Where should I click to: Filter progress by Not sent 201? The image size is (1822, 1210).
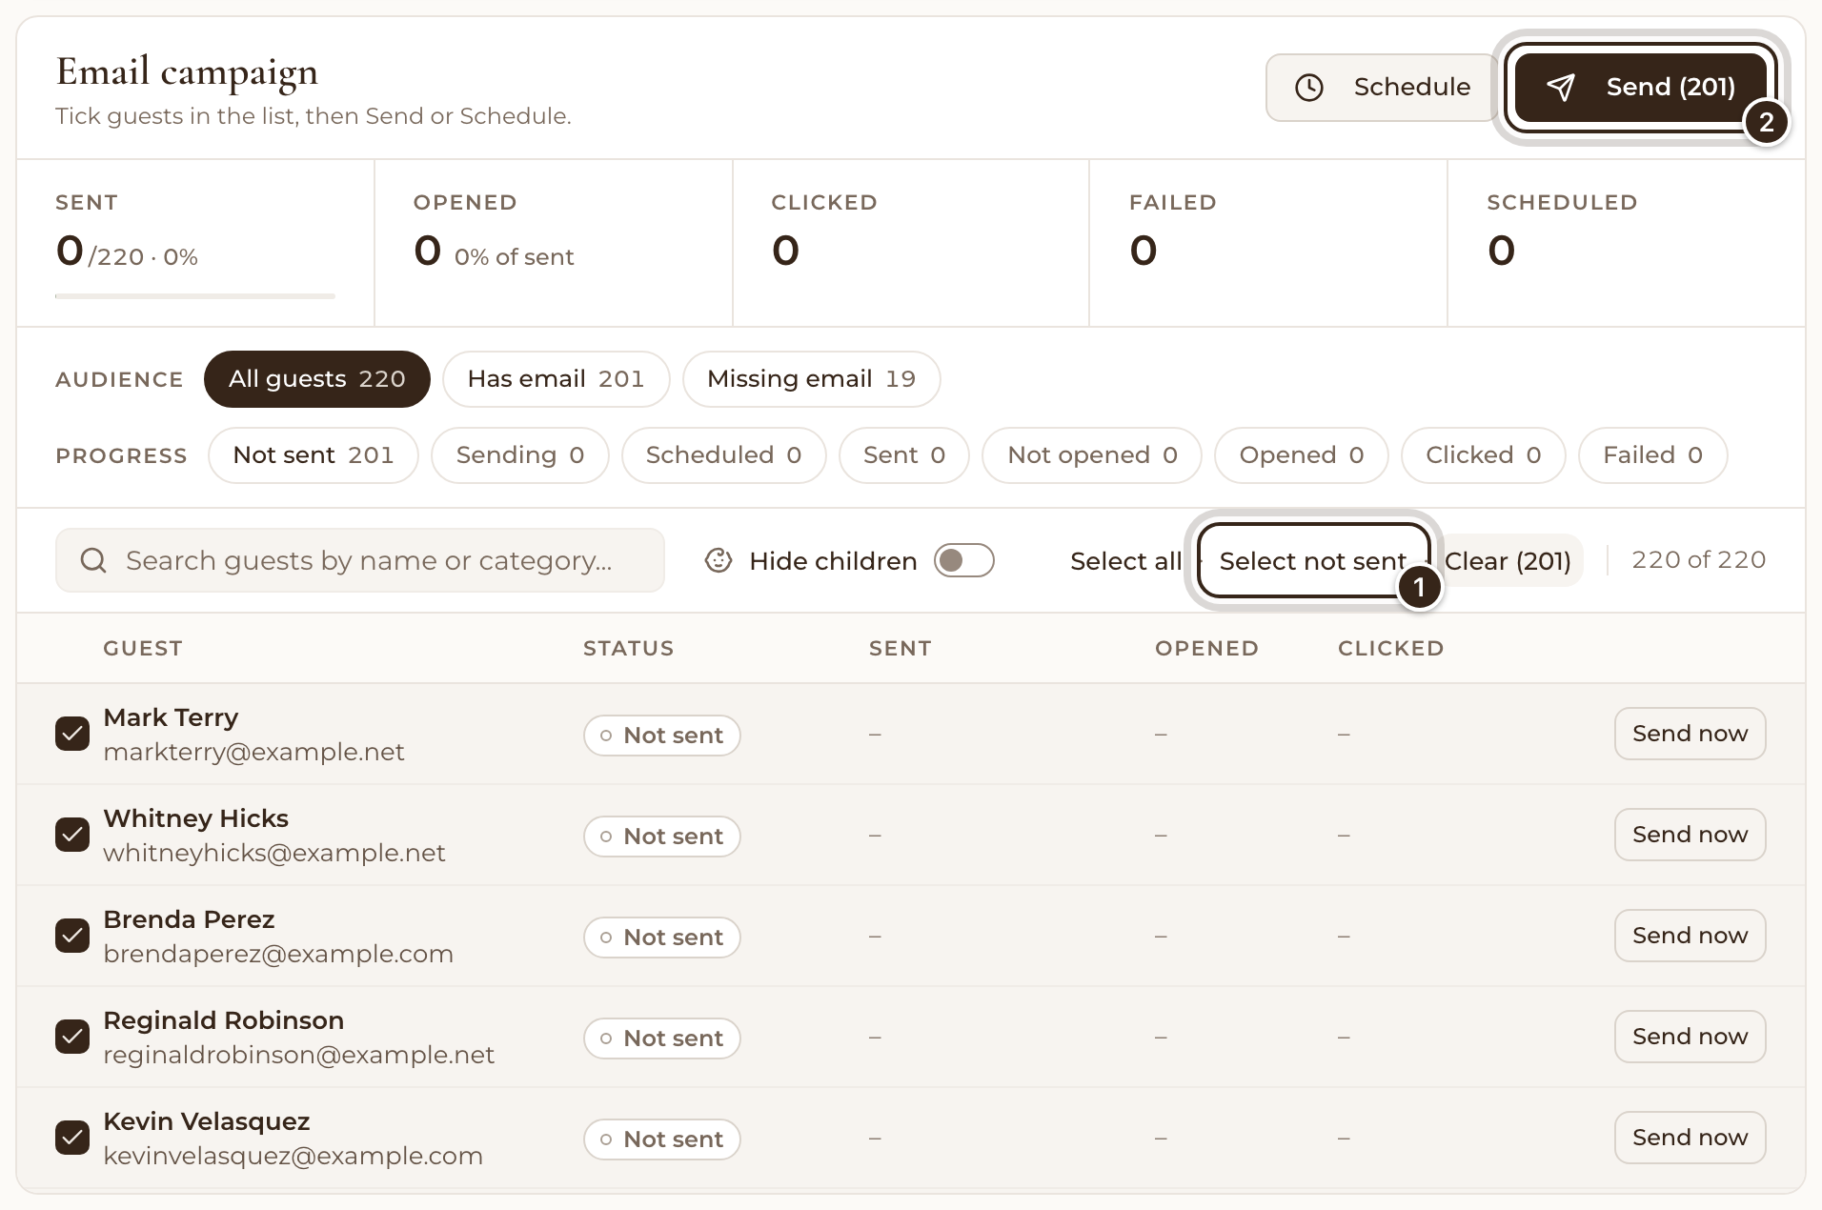314,455
